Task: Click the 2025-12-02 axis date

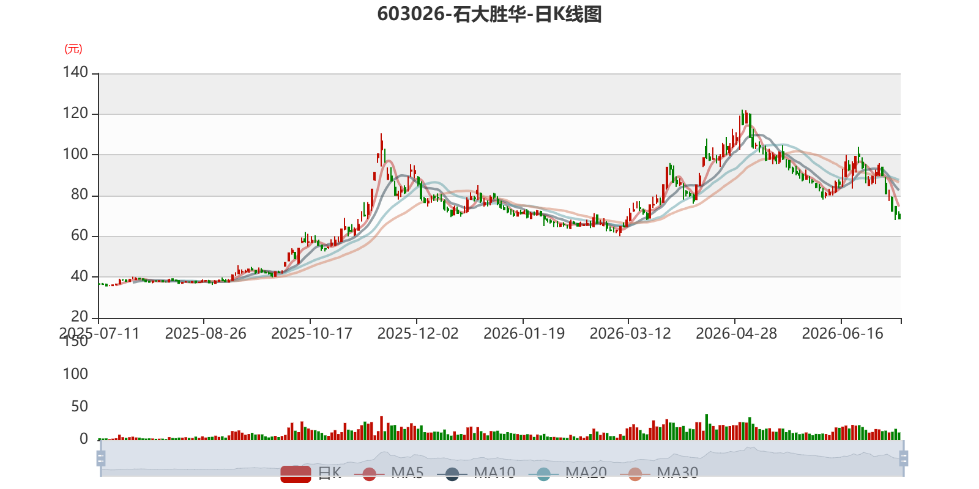Action: (x=418, y=334)
